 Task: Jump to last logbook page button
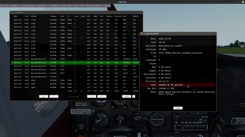tap(102, 97)
